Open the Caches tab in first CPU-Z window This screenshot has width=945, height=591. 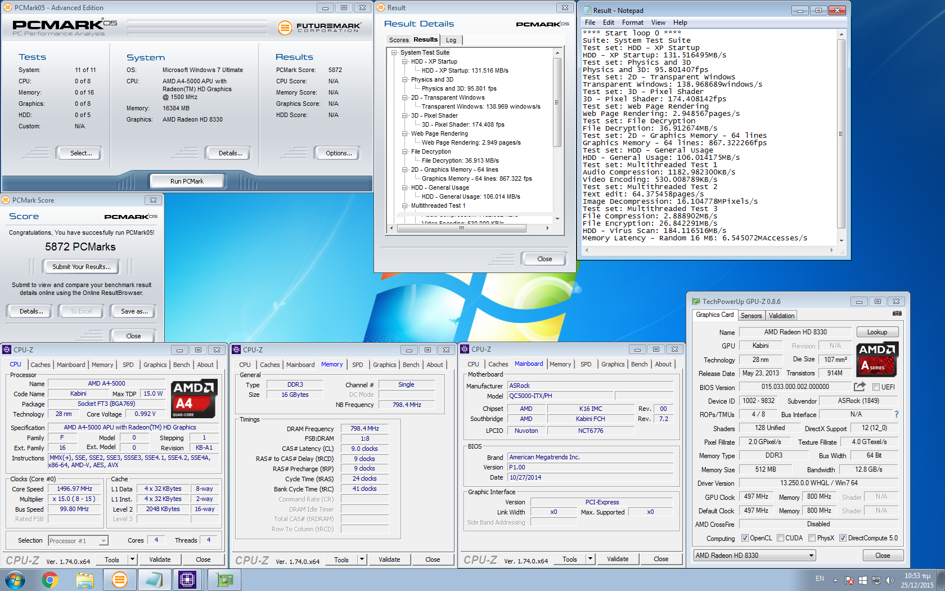point(40,365)
